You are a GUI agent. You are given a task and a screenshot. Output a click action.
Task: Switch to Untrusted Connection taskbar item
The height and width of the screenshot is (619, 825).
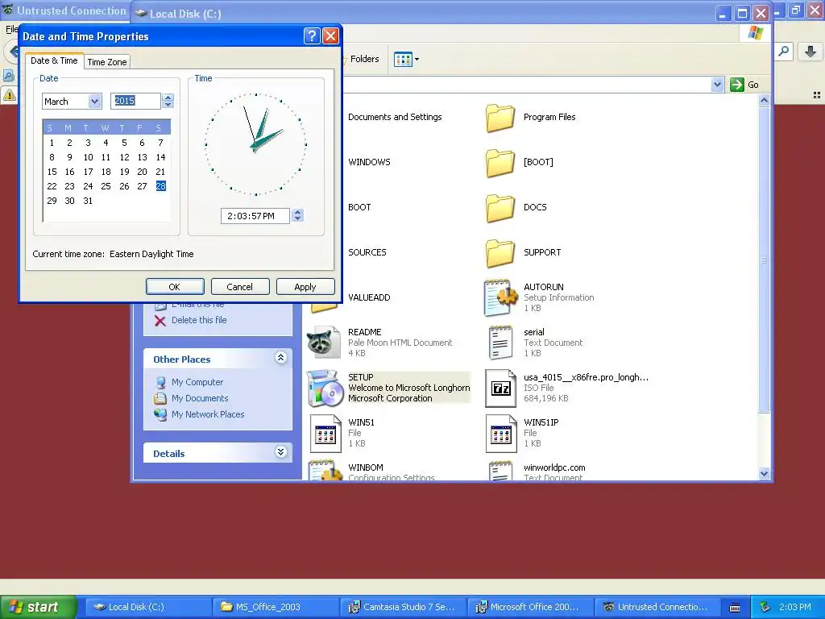[657, 607]
